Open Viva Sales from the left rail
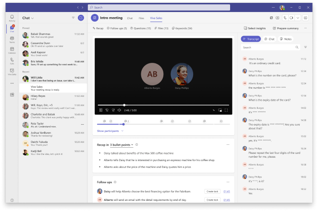Screen dimensions: 318x211 [12, 71]
